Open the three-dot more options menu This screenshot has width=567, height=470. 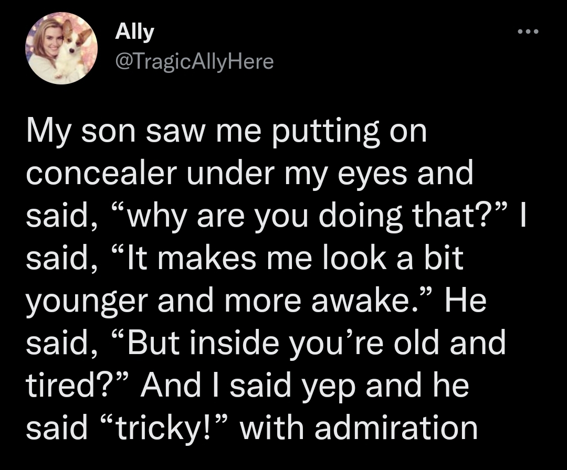coord(528,32)
